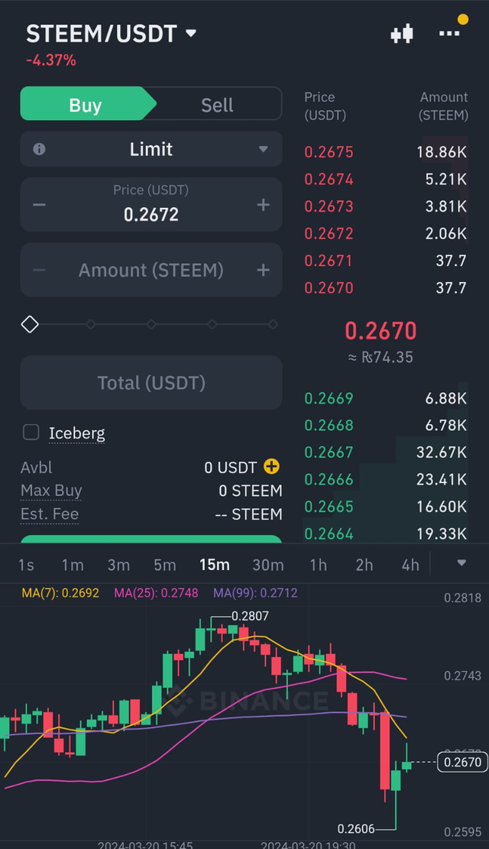Select the 1h chart interval
The image size is (489, 849).
point(318,565)
